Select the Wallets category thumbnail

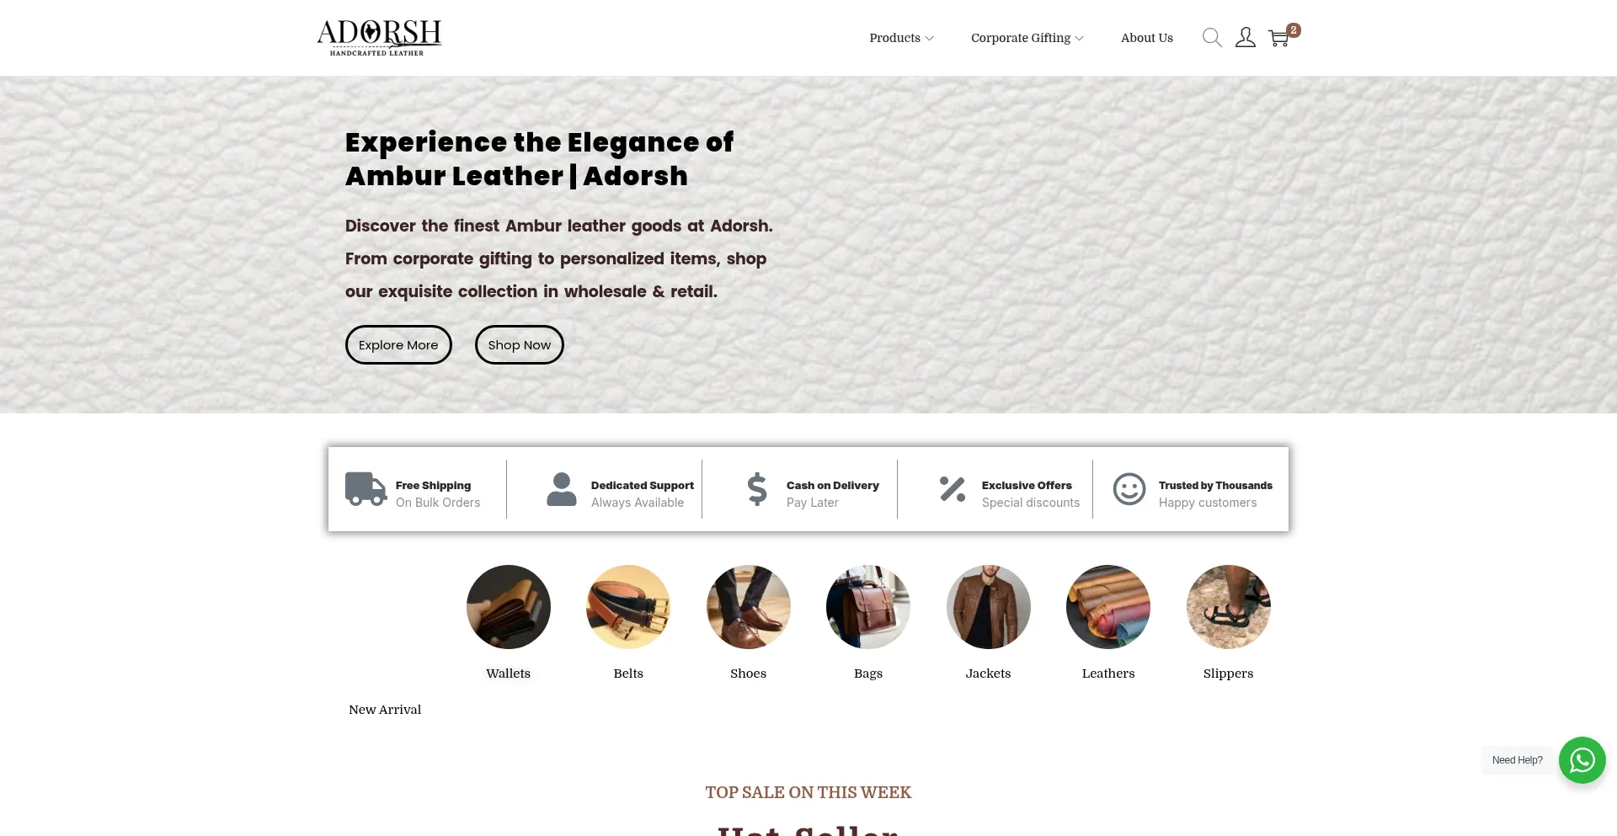(509, 607)
